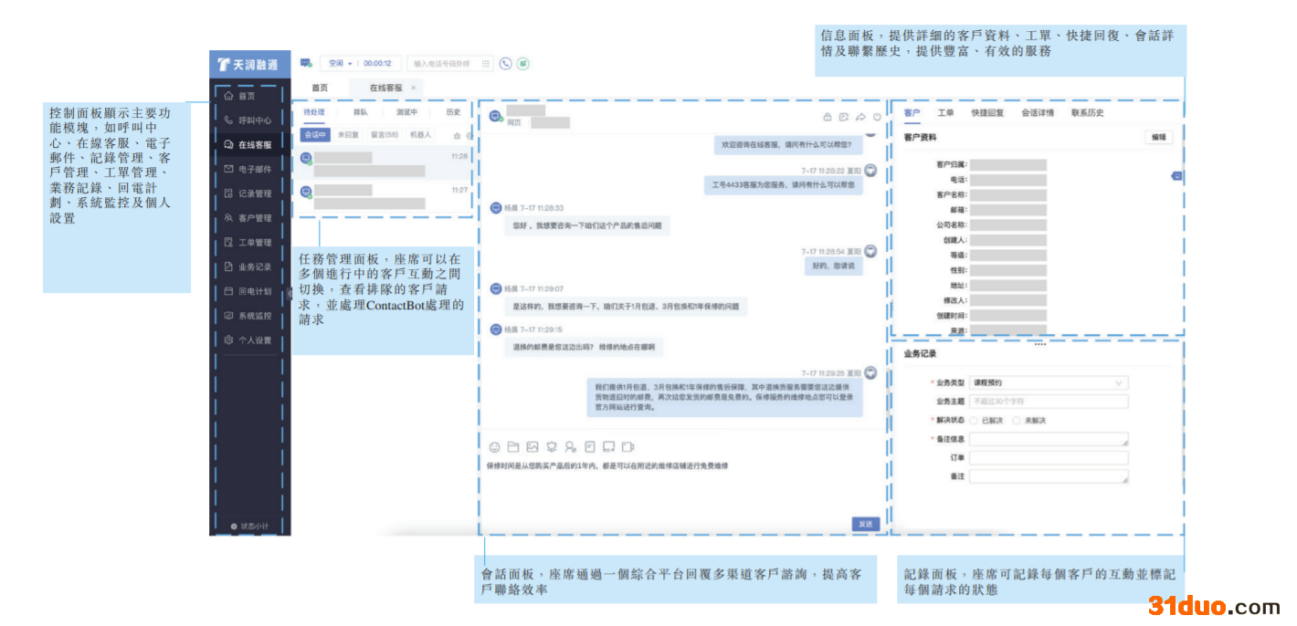
Task: Click the video camera icon in chat toolbar
Action: click(x=627, y=447)
